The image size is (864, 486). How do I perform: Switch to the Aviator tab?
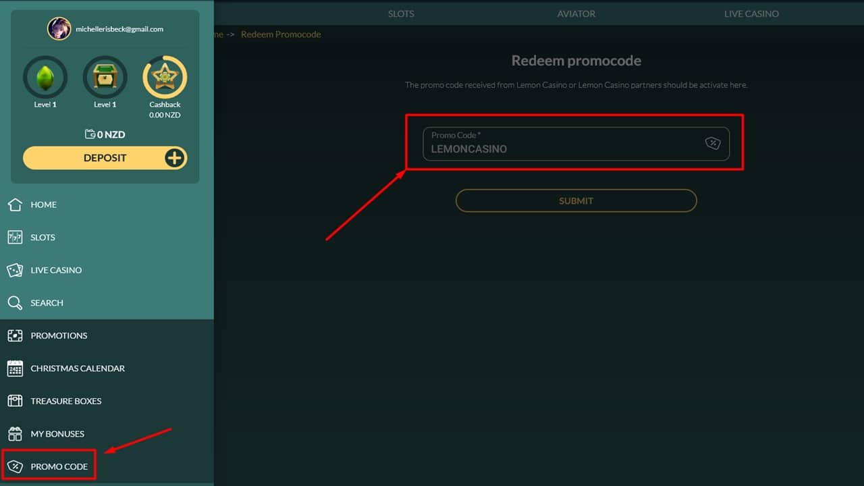click(576, 13)
